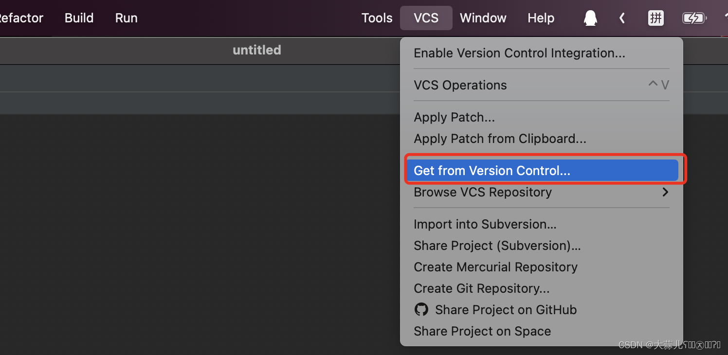728x355 pixels.
Task: Click the battery charging status icon
Action: point(692,18)
